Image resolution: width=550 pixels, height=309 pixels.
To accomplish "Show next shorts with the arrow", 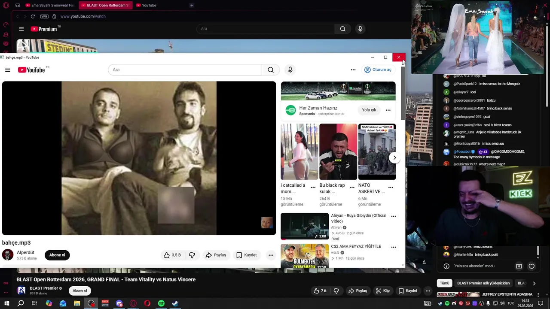I will (x=394, y=158).
